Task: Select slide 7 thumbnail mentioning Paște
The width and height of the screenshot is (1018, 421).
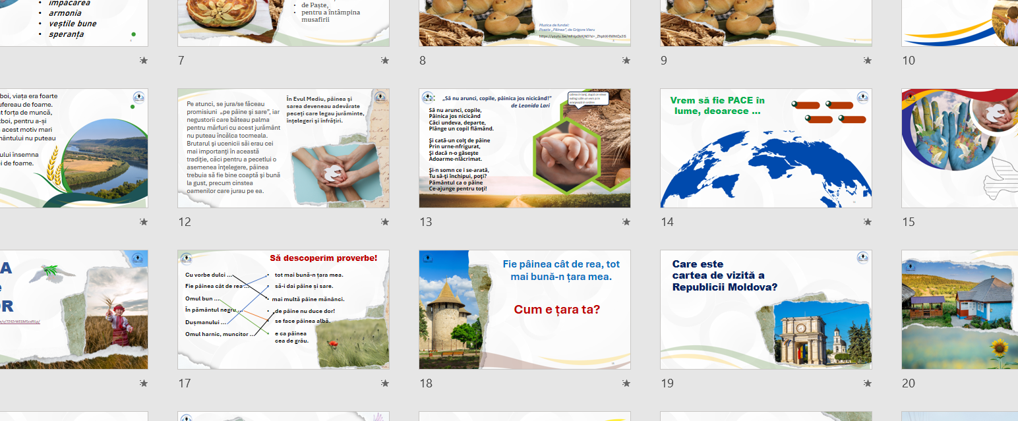Action: (283, 23)
